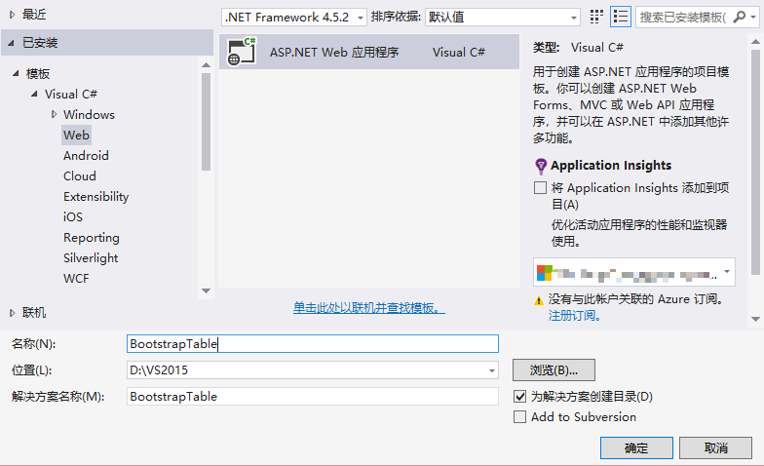This screenshot has width=764, height=466.
Task: Select the iOS template category
Action: 72,216
